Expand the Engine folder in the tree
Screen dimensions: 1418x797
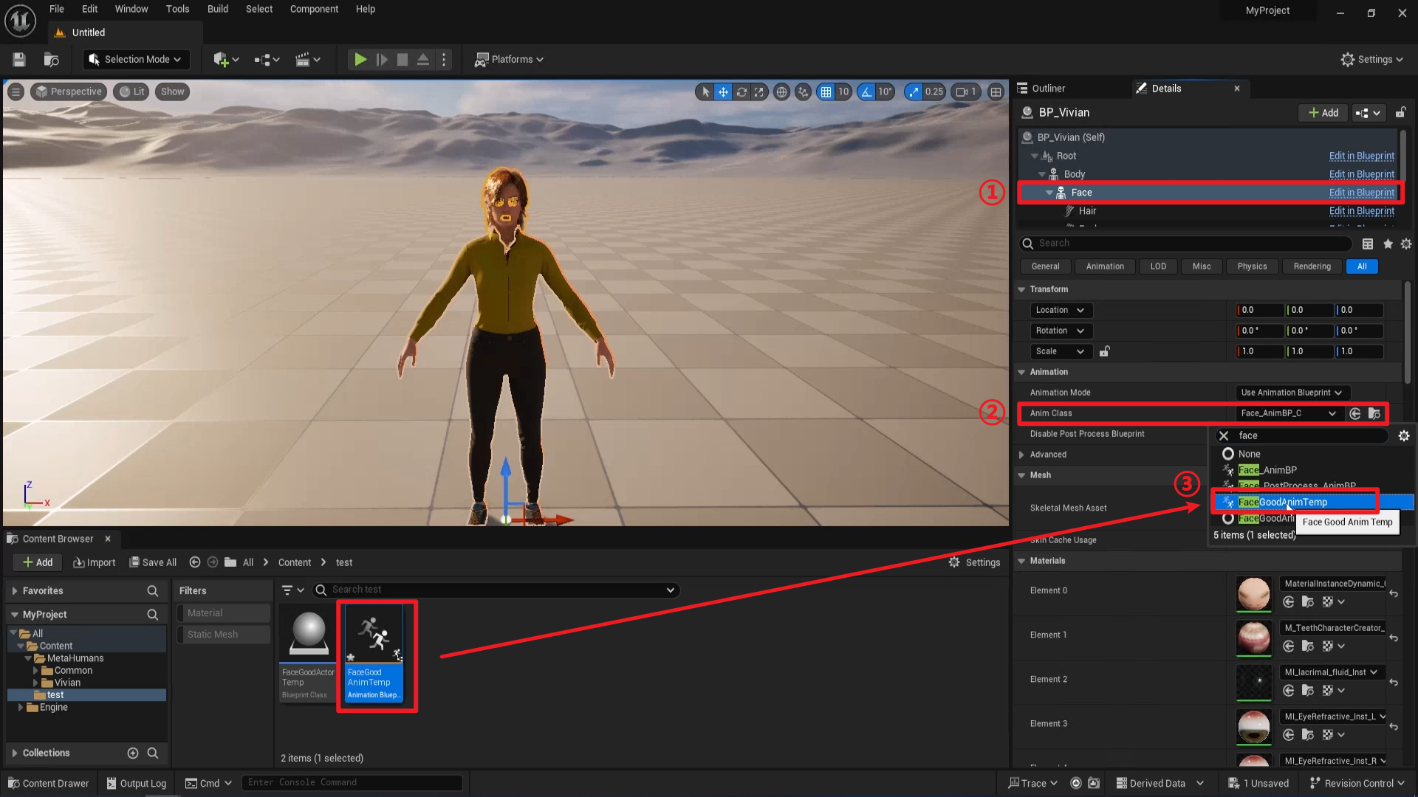click(x=21, y=707)
